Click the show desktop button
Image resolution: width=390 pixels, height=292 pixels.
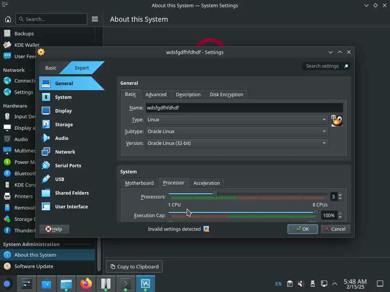click(x=380, y=284)
